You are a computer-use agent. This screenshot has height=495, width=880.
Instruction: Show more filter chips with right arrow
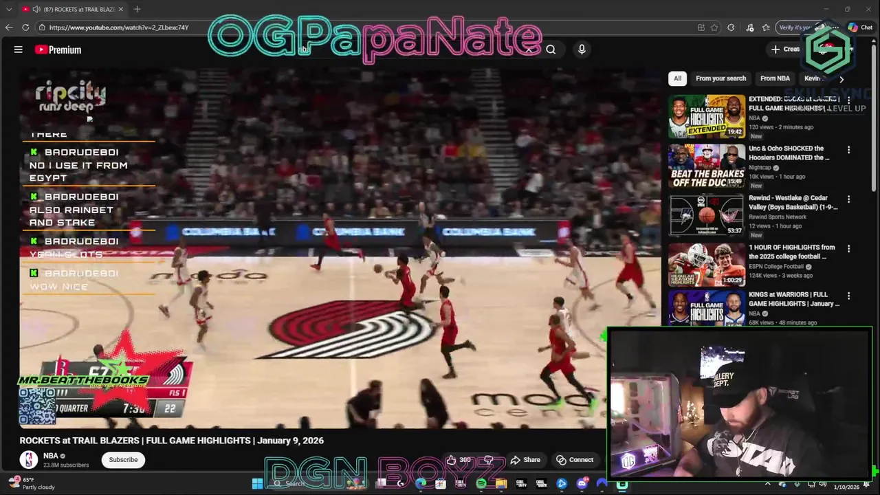841,79
